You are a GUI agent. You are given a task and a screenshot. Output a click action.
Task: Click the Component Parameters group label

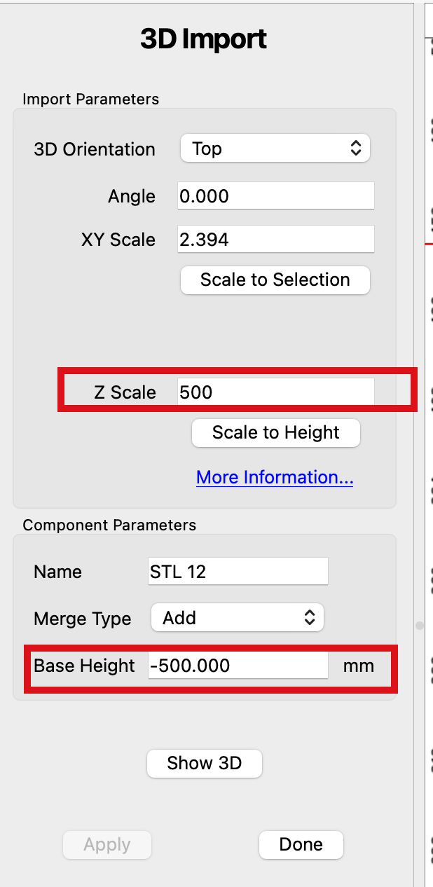coord(109,525)
